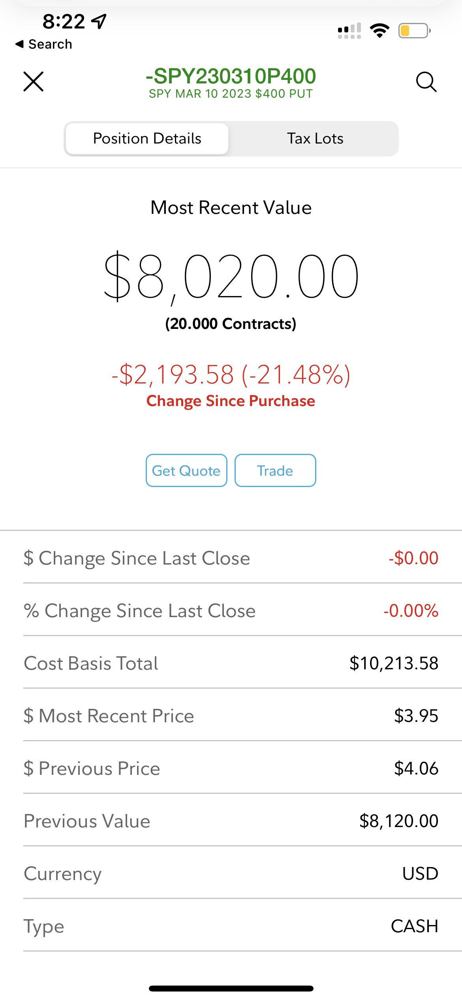The image size is (462, 1001).
Task: Tap the Currency USD row
Action: tap(231, 873)
